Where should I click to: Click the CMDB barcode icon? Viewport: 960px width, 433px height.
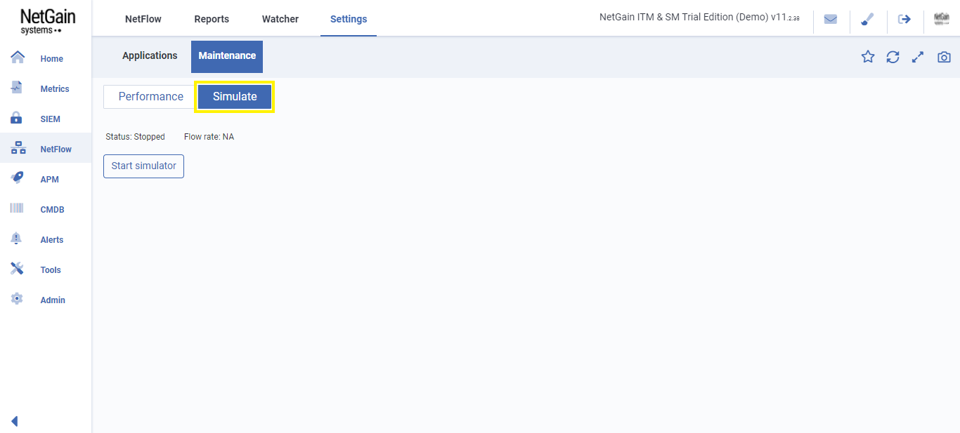[x=18, y=208]
